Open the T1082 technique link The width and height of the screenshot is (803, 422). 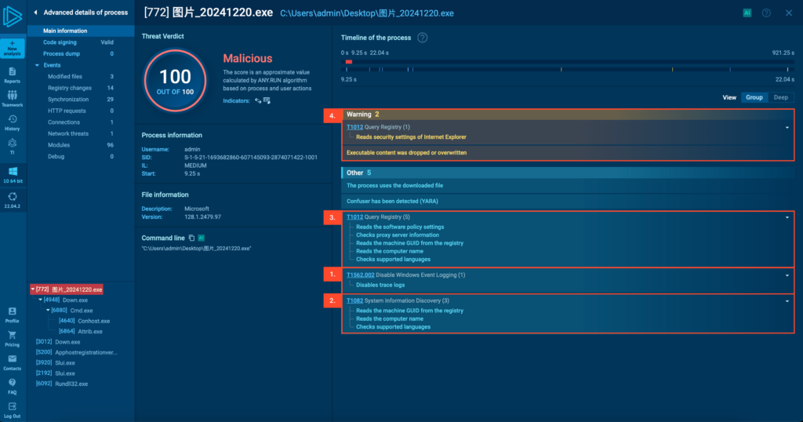(354, 301)
